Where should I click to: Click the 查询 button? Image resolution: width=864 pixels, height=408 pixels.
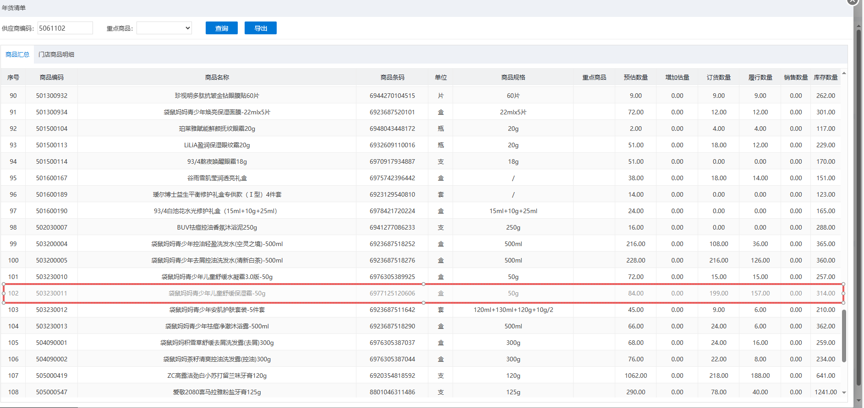[222, 28]
